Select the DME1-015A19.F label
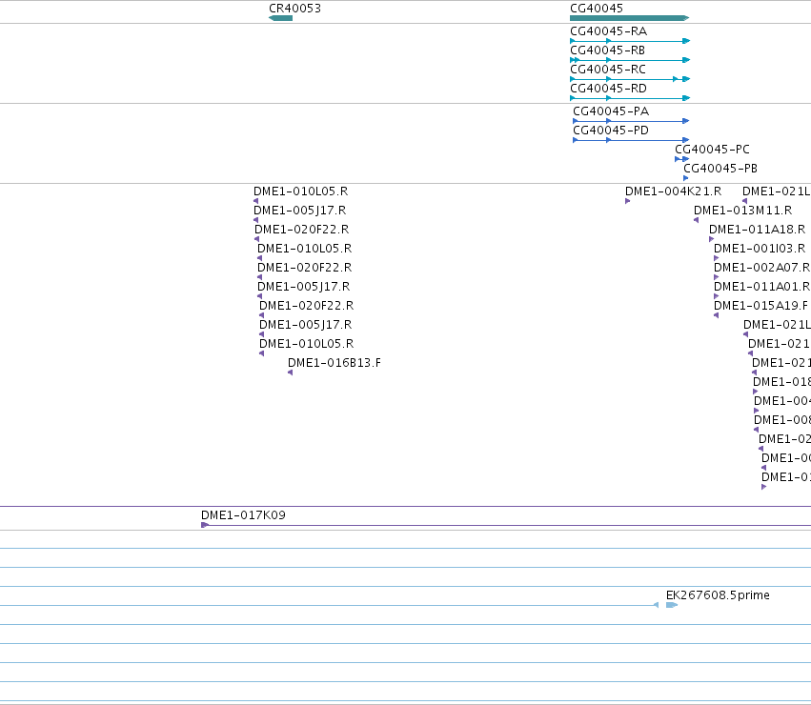This screenshot has height=705, width=811. tap(760, 306)
